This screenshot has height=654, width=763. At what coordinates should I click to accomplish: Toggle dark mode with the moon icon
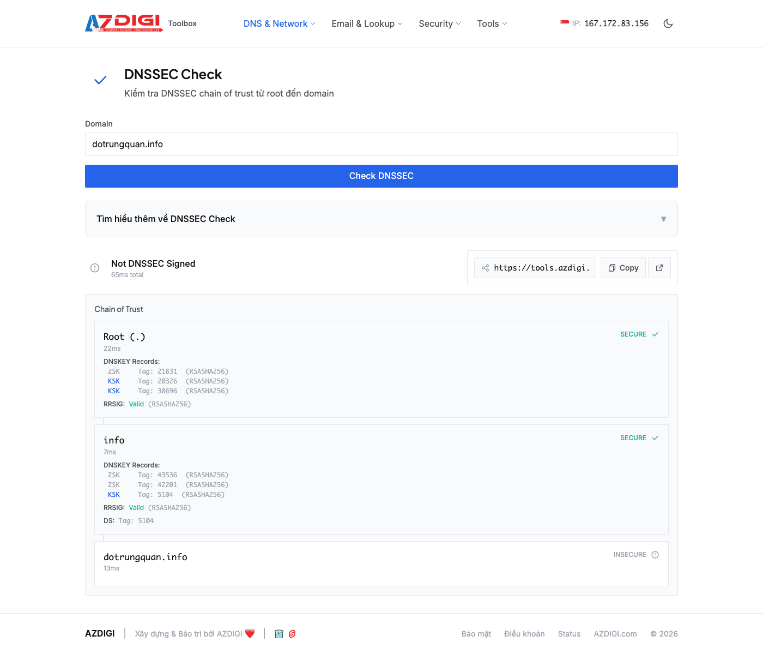point(668,23)
